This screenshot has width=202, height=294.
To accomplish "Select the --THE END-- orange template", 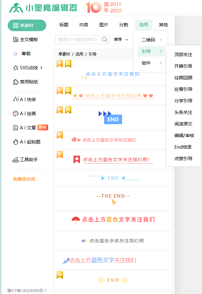I will (113, 199).
